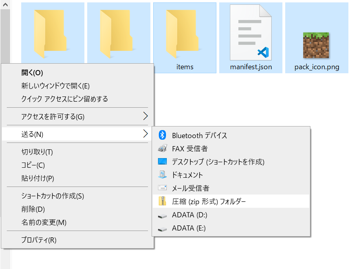
Task: Click the desktop shortcut icon in submenu
Action: click(x=162, y=161)
